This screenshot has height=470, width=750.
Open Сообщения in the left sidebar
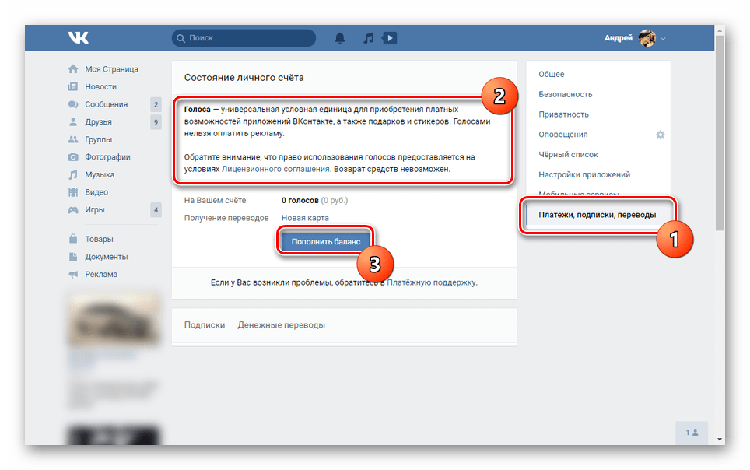106,104
